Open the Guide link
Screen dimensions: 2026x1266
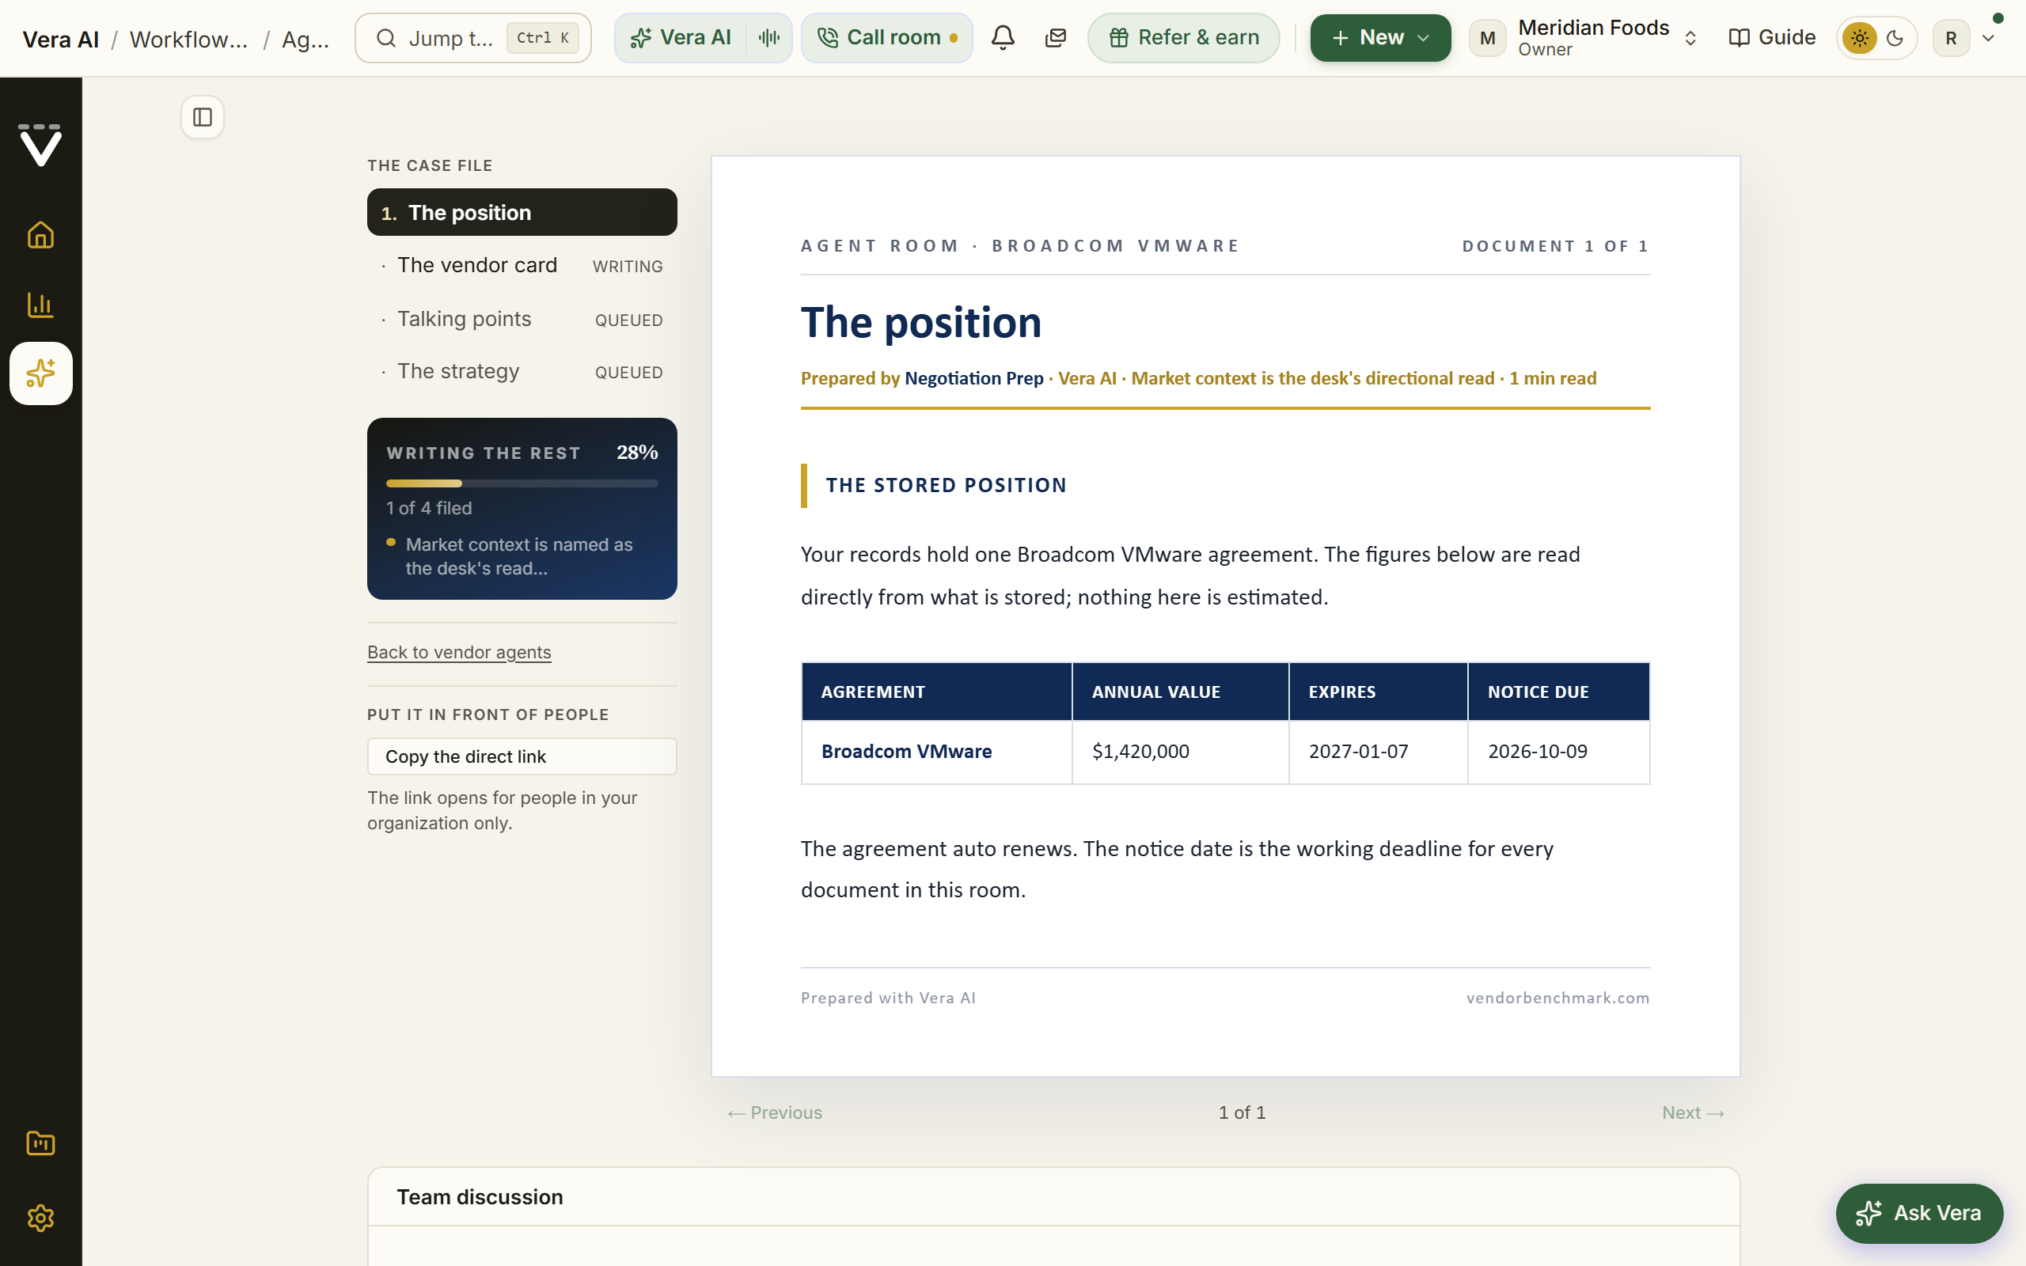pos(1771,38)
